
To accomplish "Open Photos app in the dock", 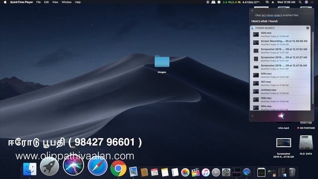I will 185,173.
